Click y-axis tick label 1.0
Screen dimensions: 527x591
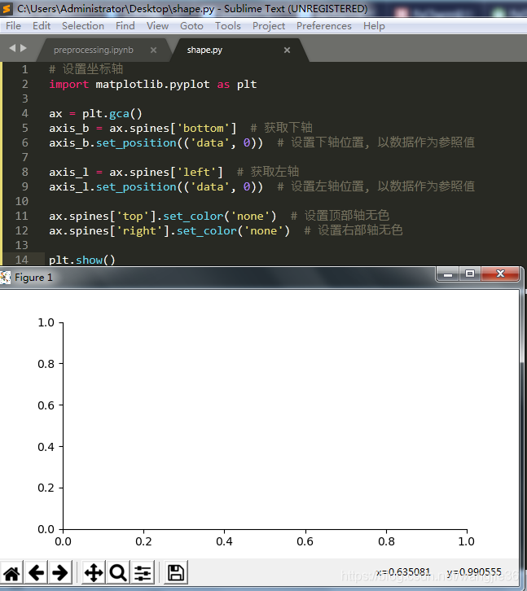click(x=46, y=322)
